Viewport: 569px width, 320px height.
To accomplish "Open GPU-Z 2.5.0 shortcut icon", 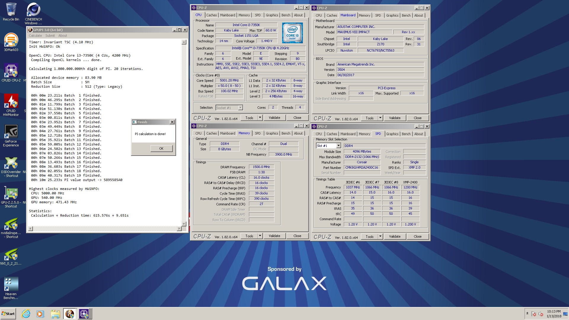I will coord(11,196).
